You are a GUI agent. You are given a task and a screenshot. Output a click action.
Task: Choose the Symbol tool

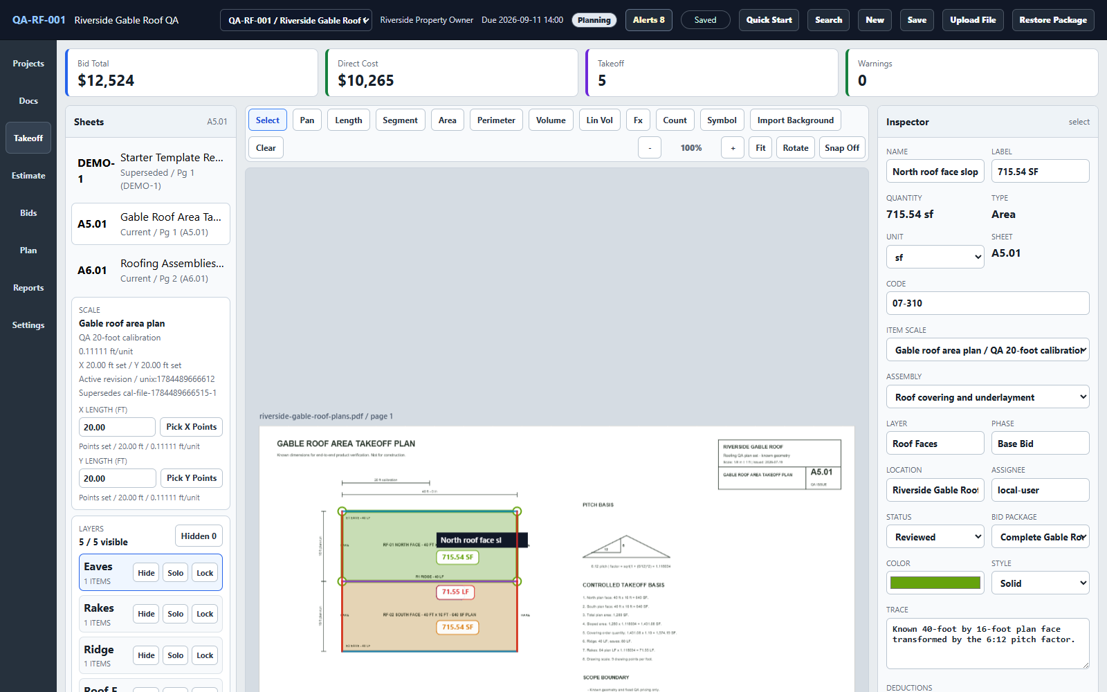click(722, 120)
